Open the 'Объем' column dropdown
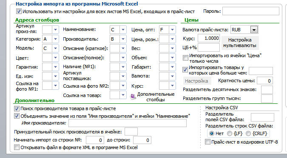This screenshot has height=158, width=287. (172, 58)
